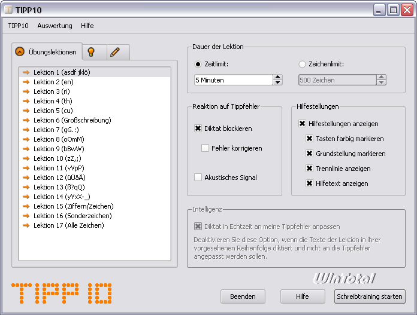Viewport: 417px width, 315px height.
Task: Click arrow icon next to Lektion 6 Großschreibung
Action: click(x=26, y=120)
